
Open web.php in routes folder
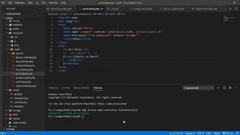tap(19, 106)
